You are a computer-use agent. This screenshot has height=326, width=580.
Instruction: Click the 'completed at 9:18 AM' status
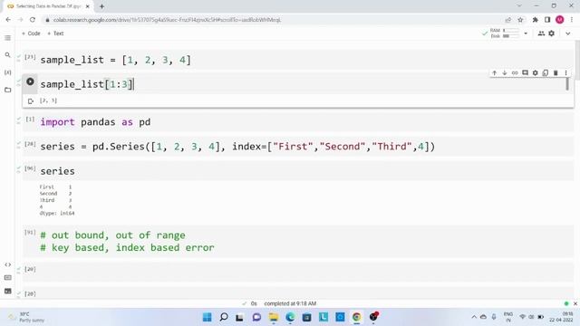[290, 303]
